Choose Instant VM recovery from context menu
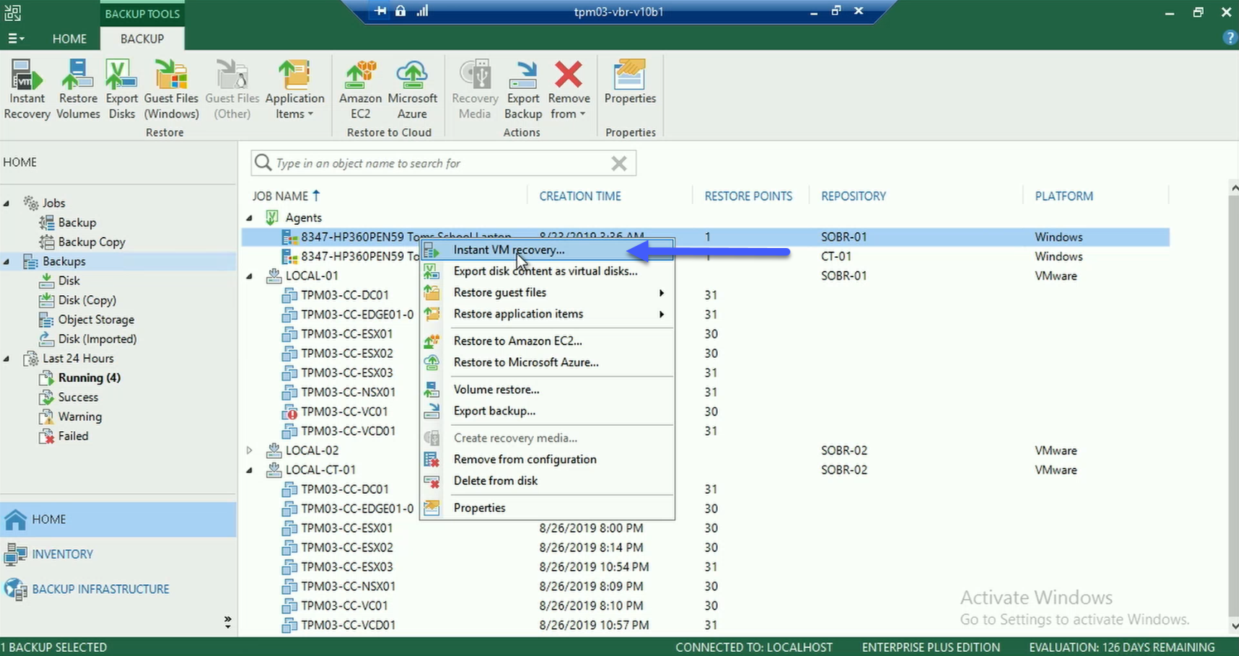The image size is (1239, 656). tap(547, 250)
